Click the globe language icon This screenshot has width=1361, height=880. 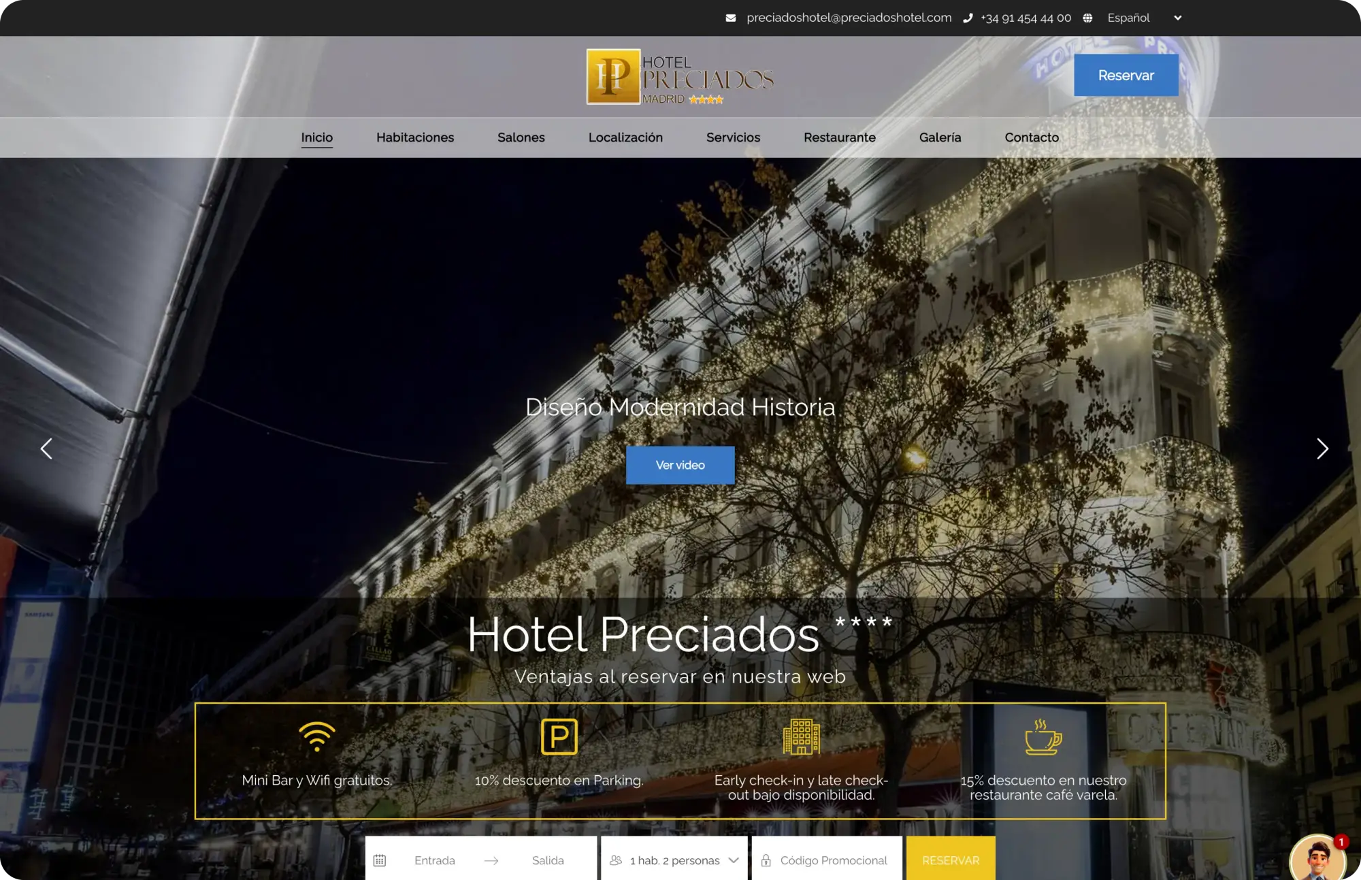(1087, 18)
